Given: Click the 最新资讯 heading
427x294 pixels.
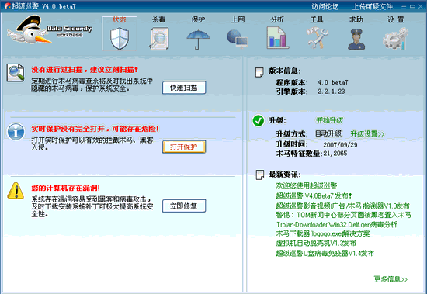Looking at the screenshot, I should [x=285, y=175].
